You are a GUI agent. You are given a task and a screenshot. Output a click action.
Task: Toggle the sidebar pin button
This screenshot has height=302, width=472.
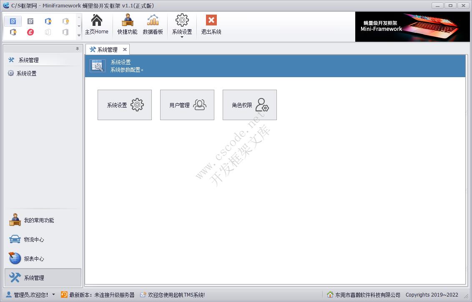pos(77,48)
